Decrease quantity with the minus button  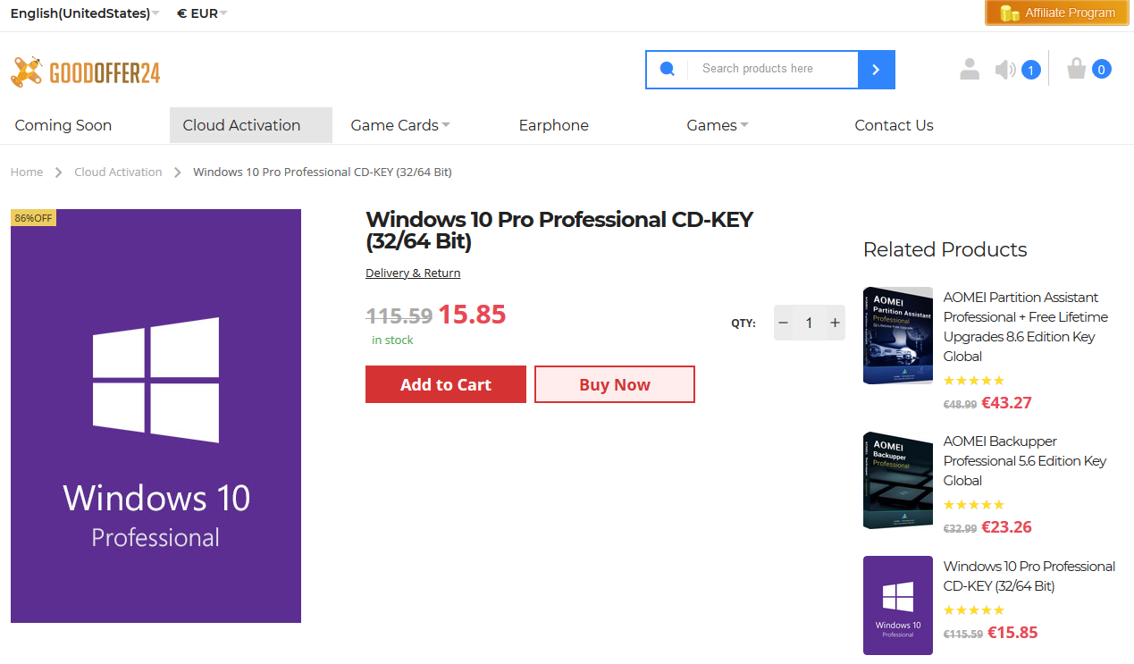[x=784, y=323]
